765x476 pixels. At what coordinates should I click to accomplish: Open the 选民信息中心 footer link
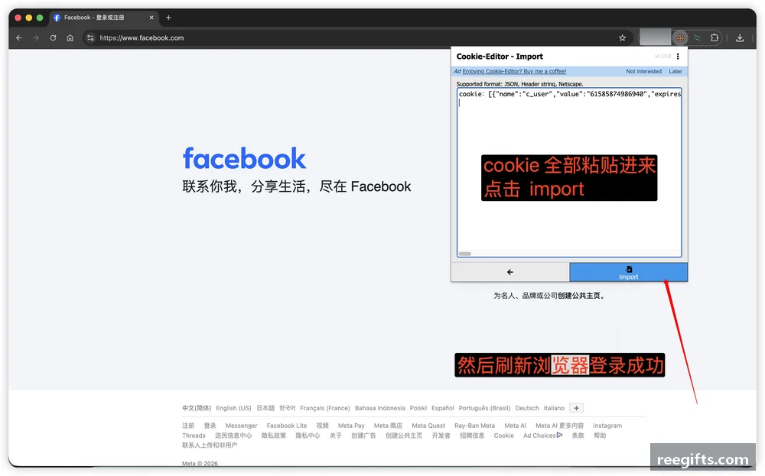click(233, 436)
